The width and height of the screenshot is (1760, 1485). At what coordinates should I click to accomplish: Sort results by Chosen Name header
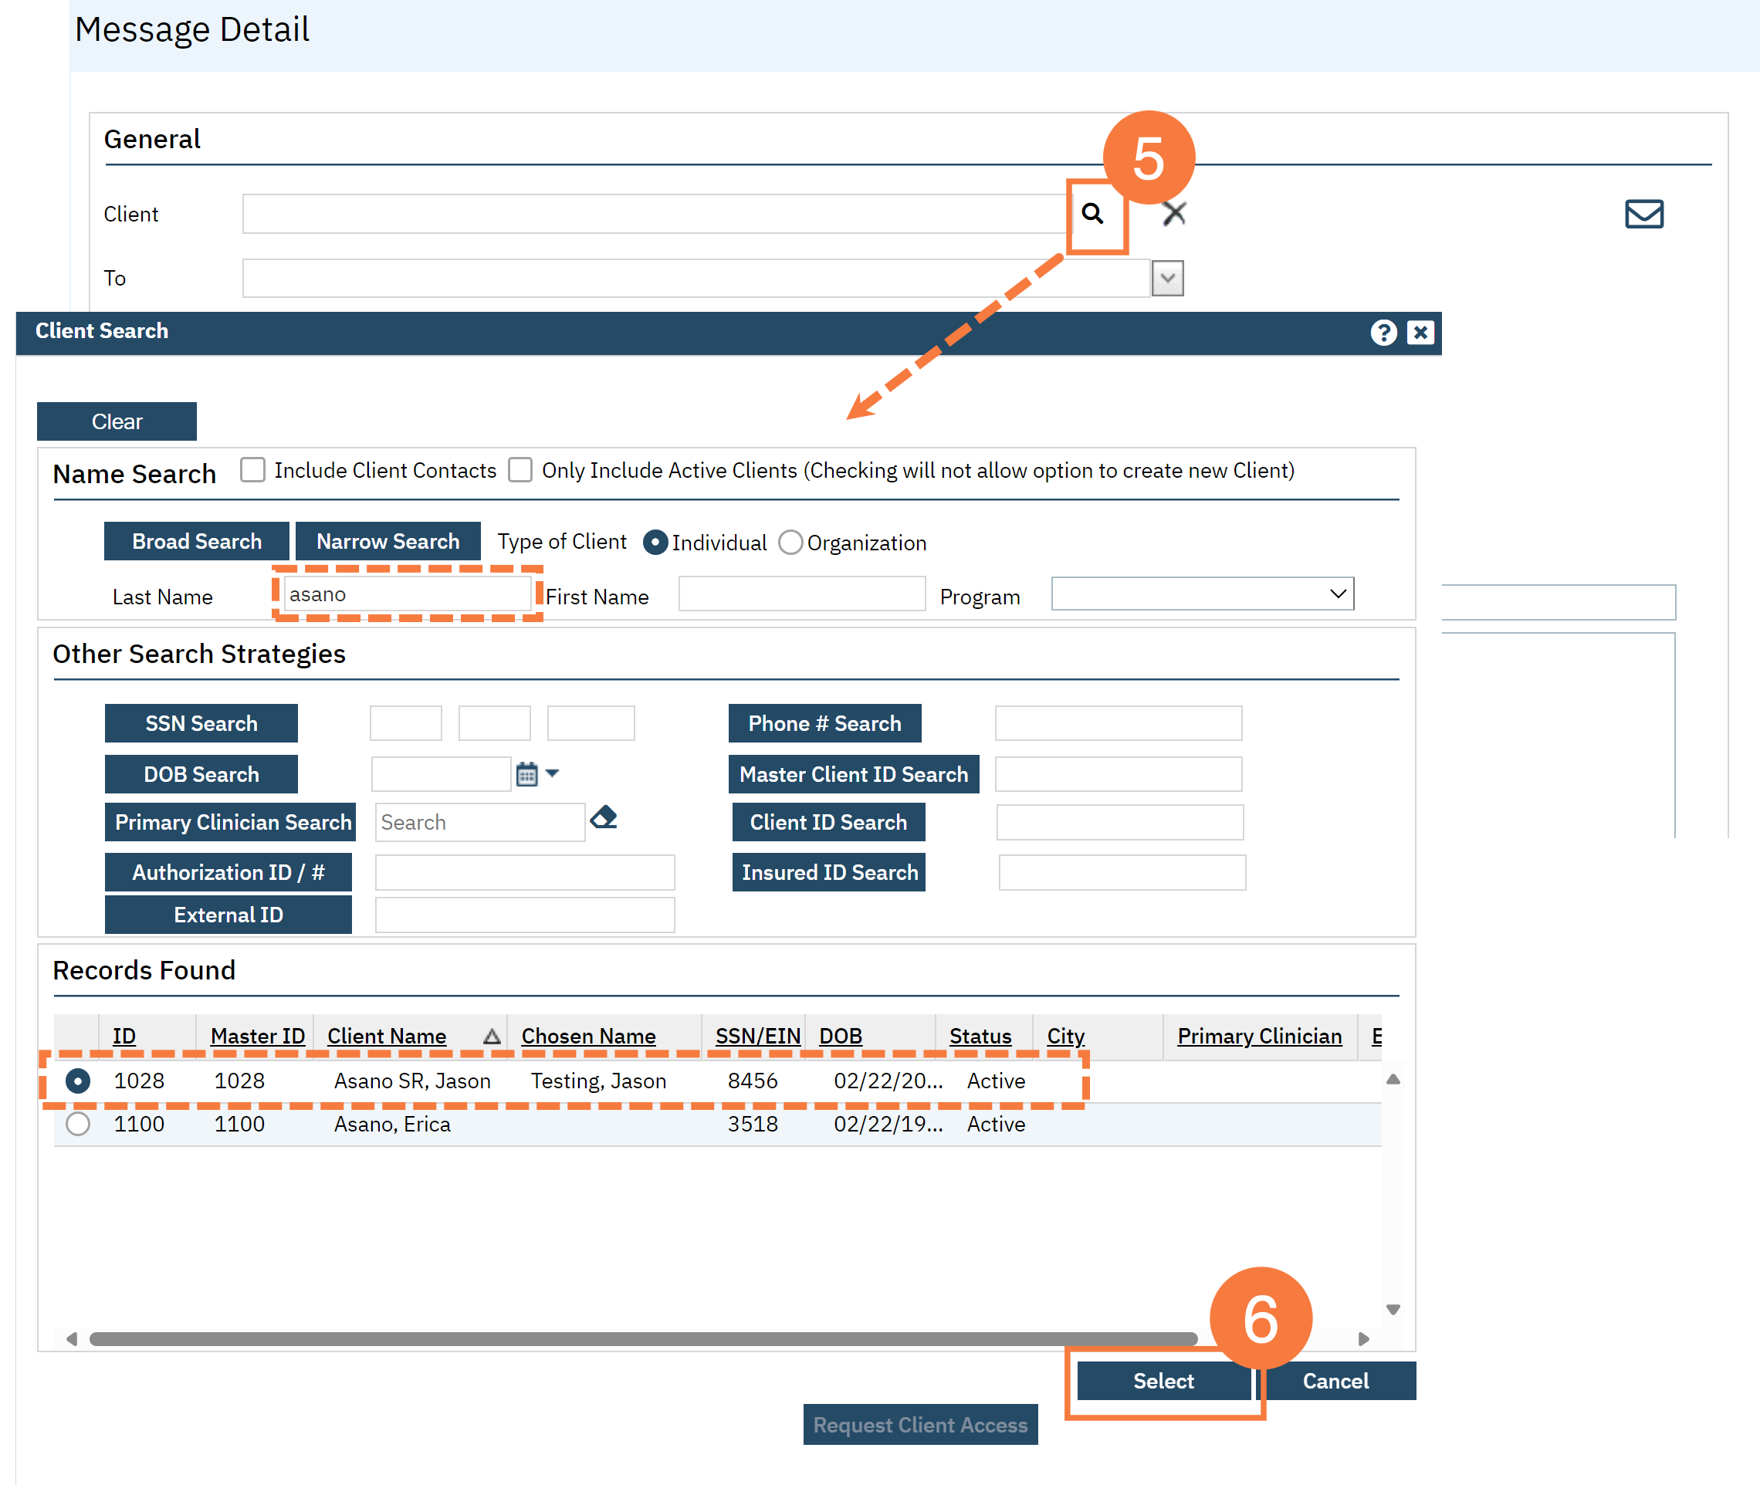[587, 1037]
